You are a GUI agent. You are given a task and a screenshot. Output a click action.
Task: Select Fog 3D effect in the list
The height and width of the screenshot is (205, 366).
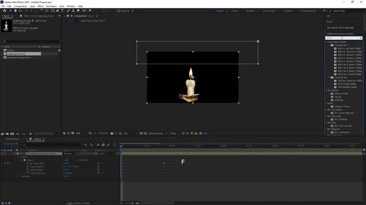tap(338, 97)
